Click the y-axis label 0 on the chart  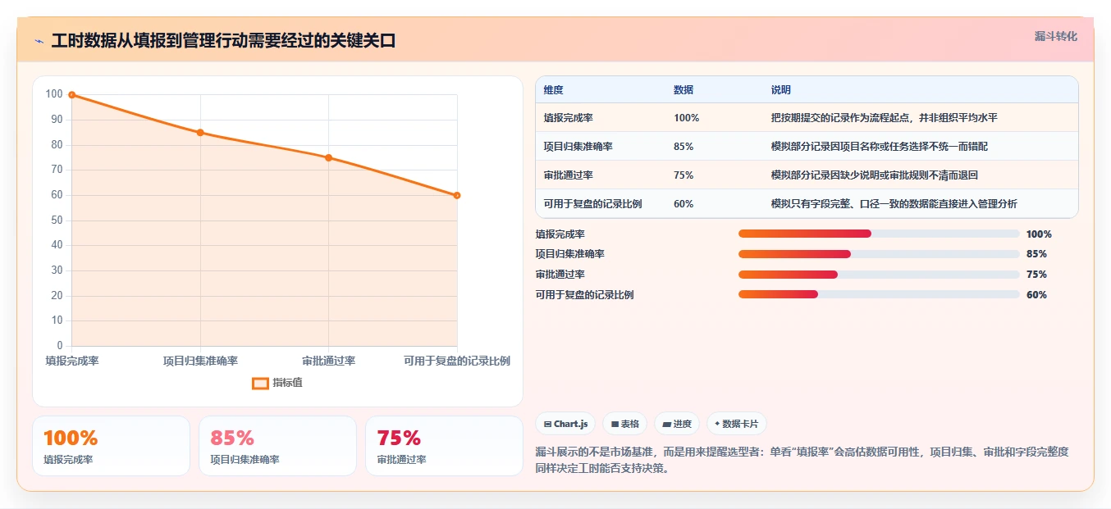[60, 346]
